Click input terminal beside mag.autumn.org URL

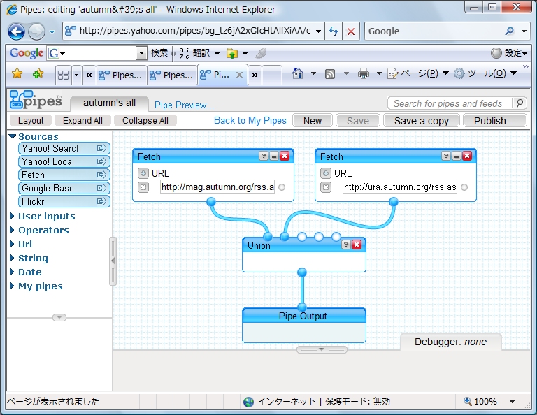(x=282, y=187)
